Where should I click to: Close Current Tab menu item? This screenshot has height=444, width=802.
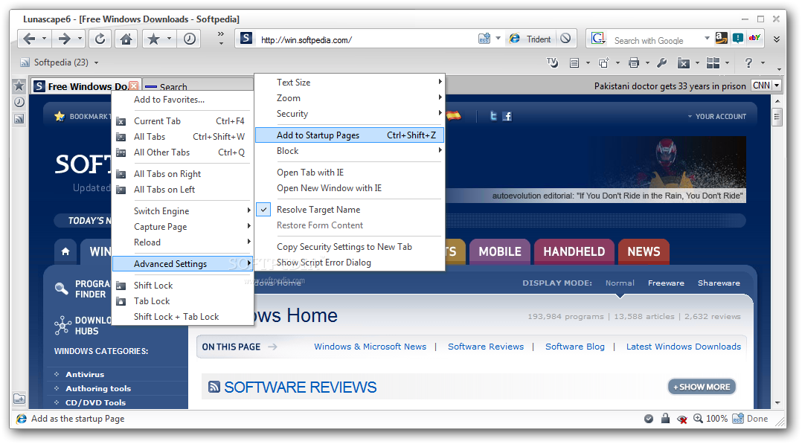point(182,121)
